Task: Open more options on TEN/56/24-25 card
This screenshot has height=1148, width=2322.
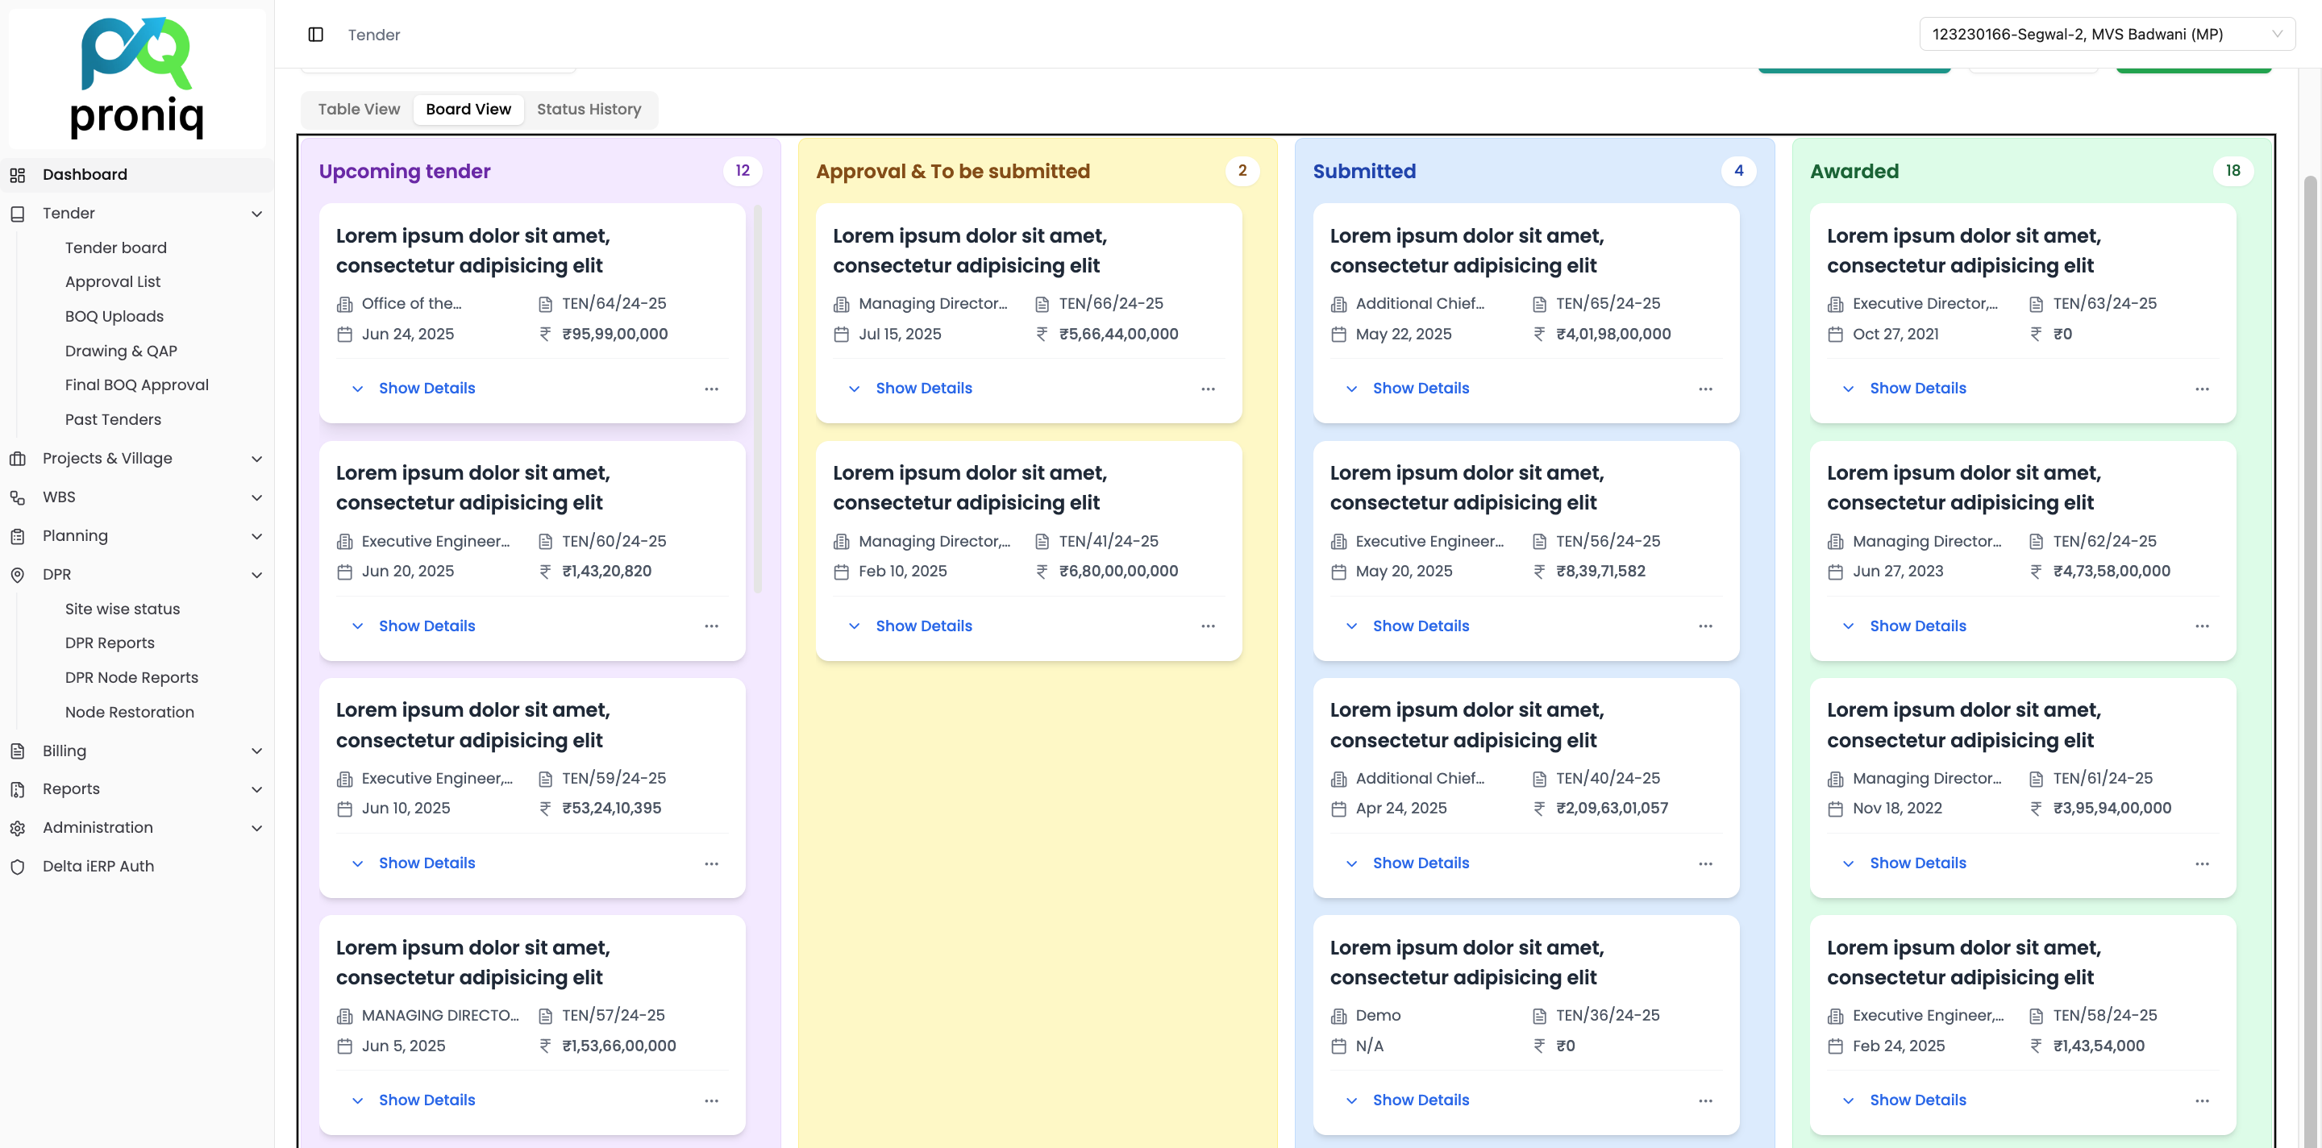Action: 1704,626
